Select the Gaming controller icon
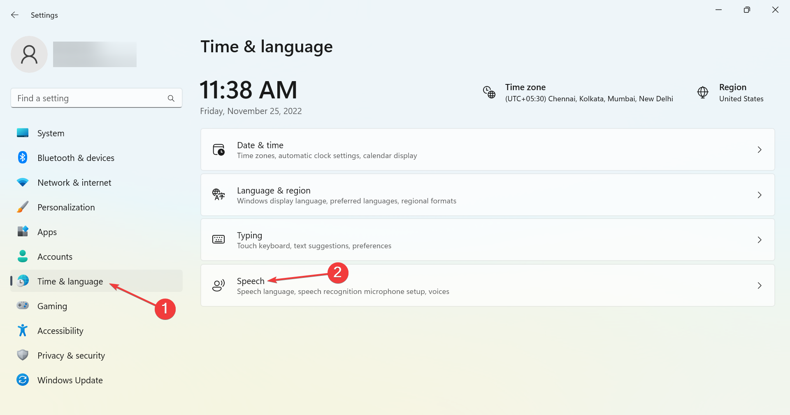The height and width of the screenshot is (415, 790). click(x=23, y=305)
